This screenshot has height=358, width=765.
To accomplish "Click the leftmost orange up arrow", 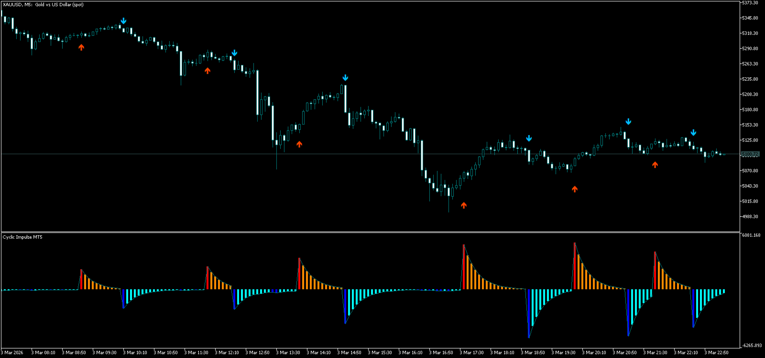I will pos(81,47).
